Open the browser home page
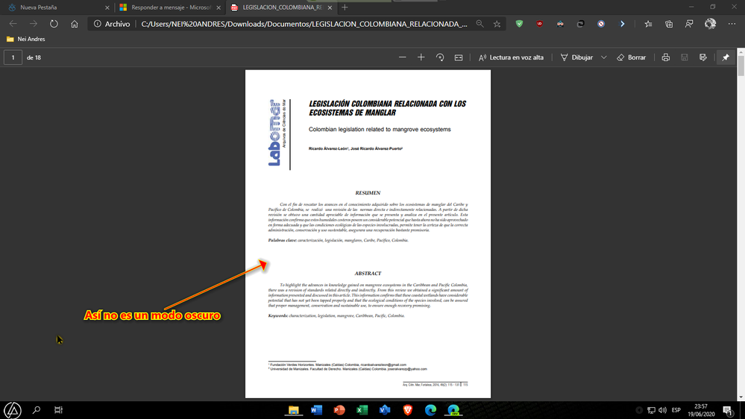This screenshot has width=745, height=419. [x=75, y=24]
